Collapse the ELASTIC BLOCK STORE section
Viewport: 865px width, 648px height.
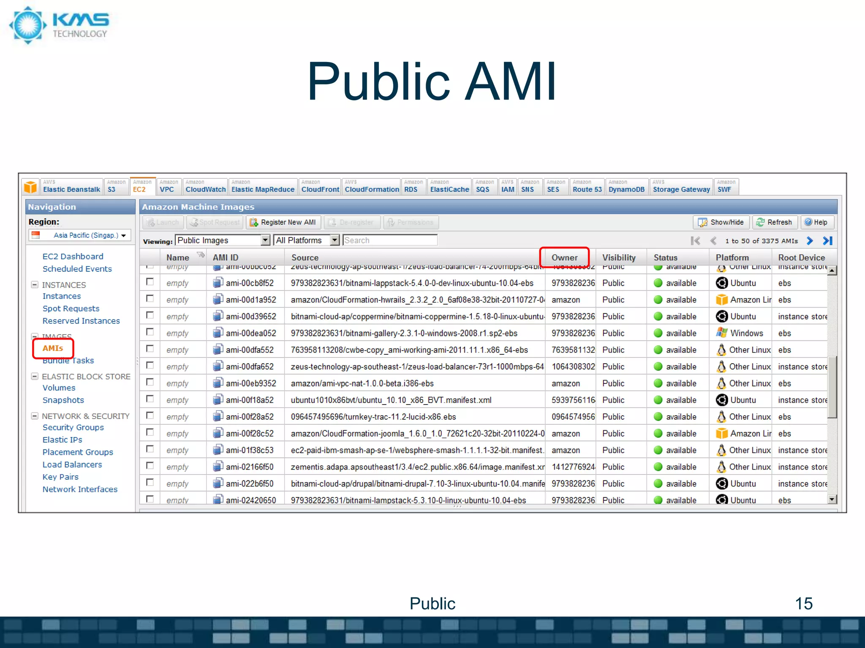point(35,376)
